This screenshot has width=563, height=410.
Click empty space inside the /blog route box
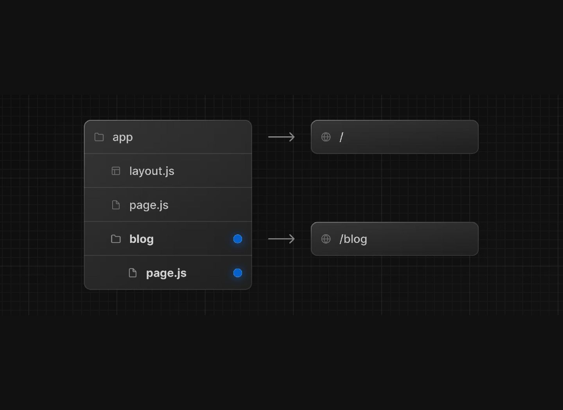coord(422,239)
